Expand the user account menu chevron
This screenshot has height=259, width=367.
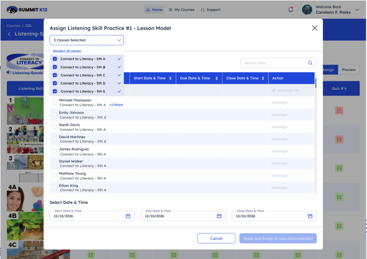pos(357,10)
